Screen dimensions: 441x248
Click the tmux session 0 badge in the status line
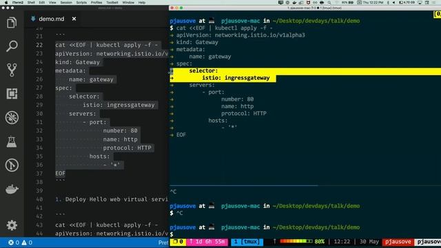click(x=178, y=242)
